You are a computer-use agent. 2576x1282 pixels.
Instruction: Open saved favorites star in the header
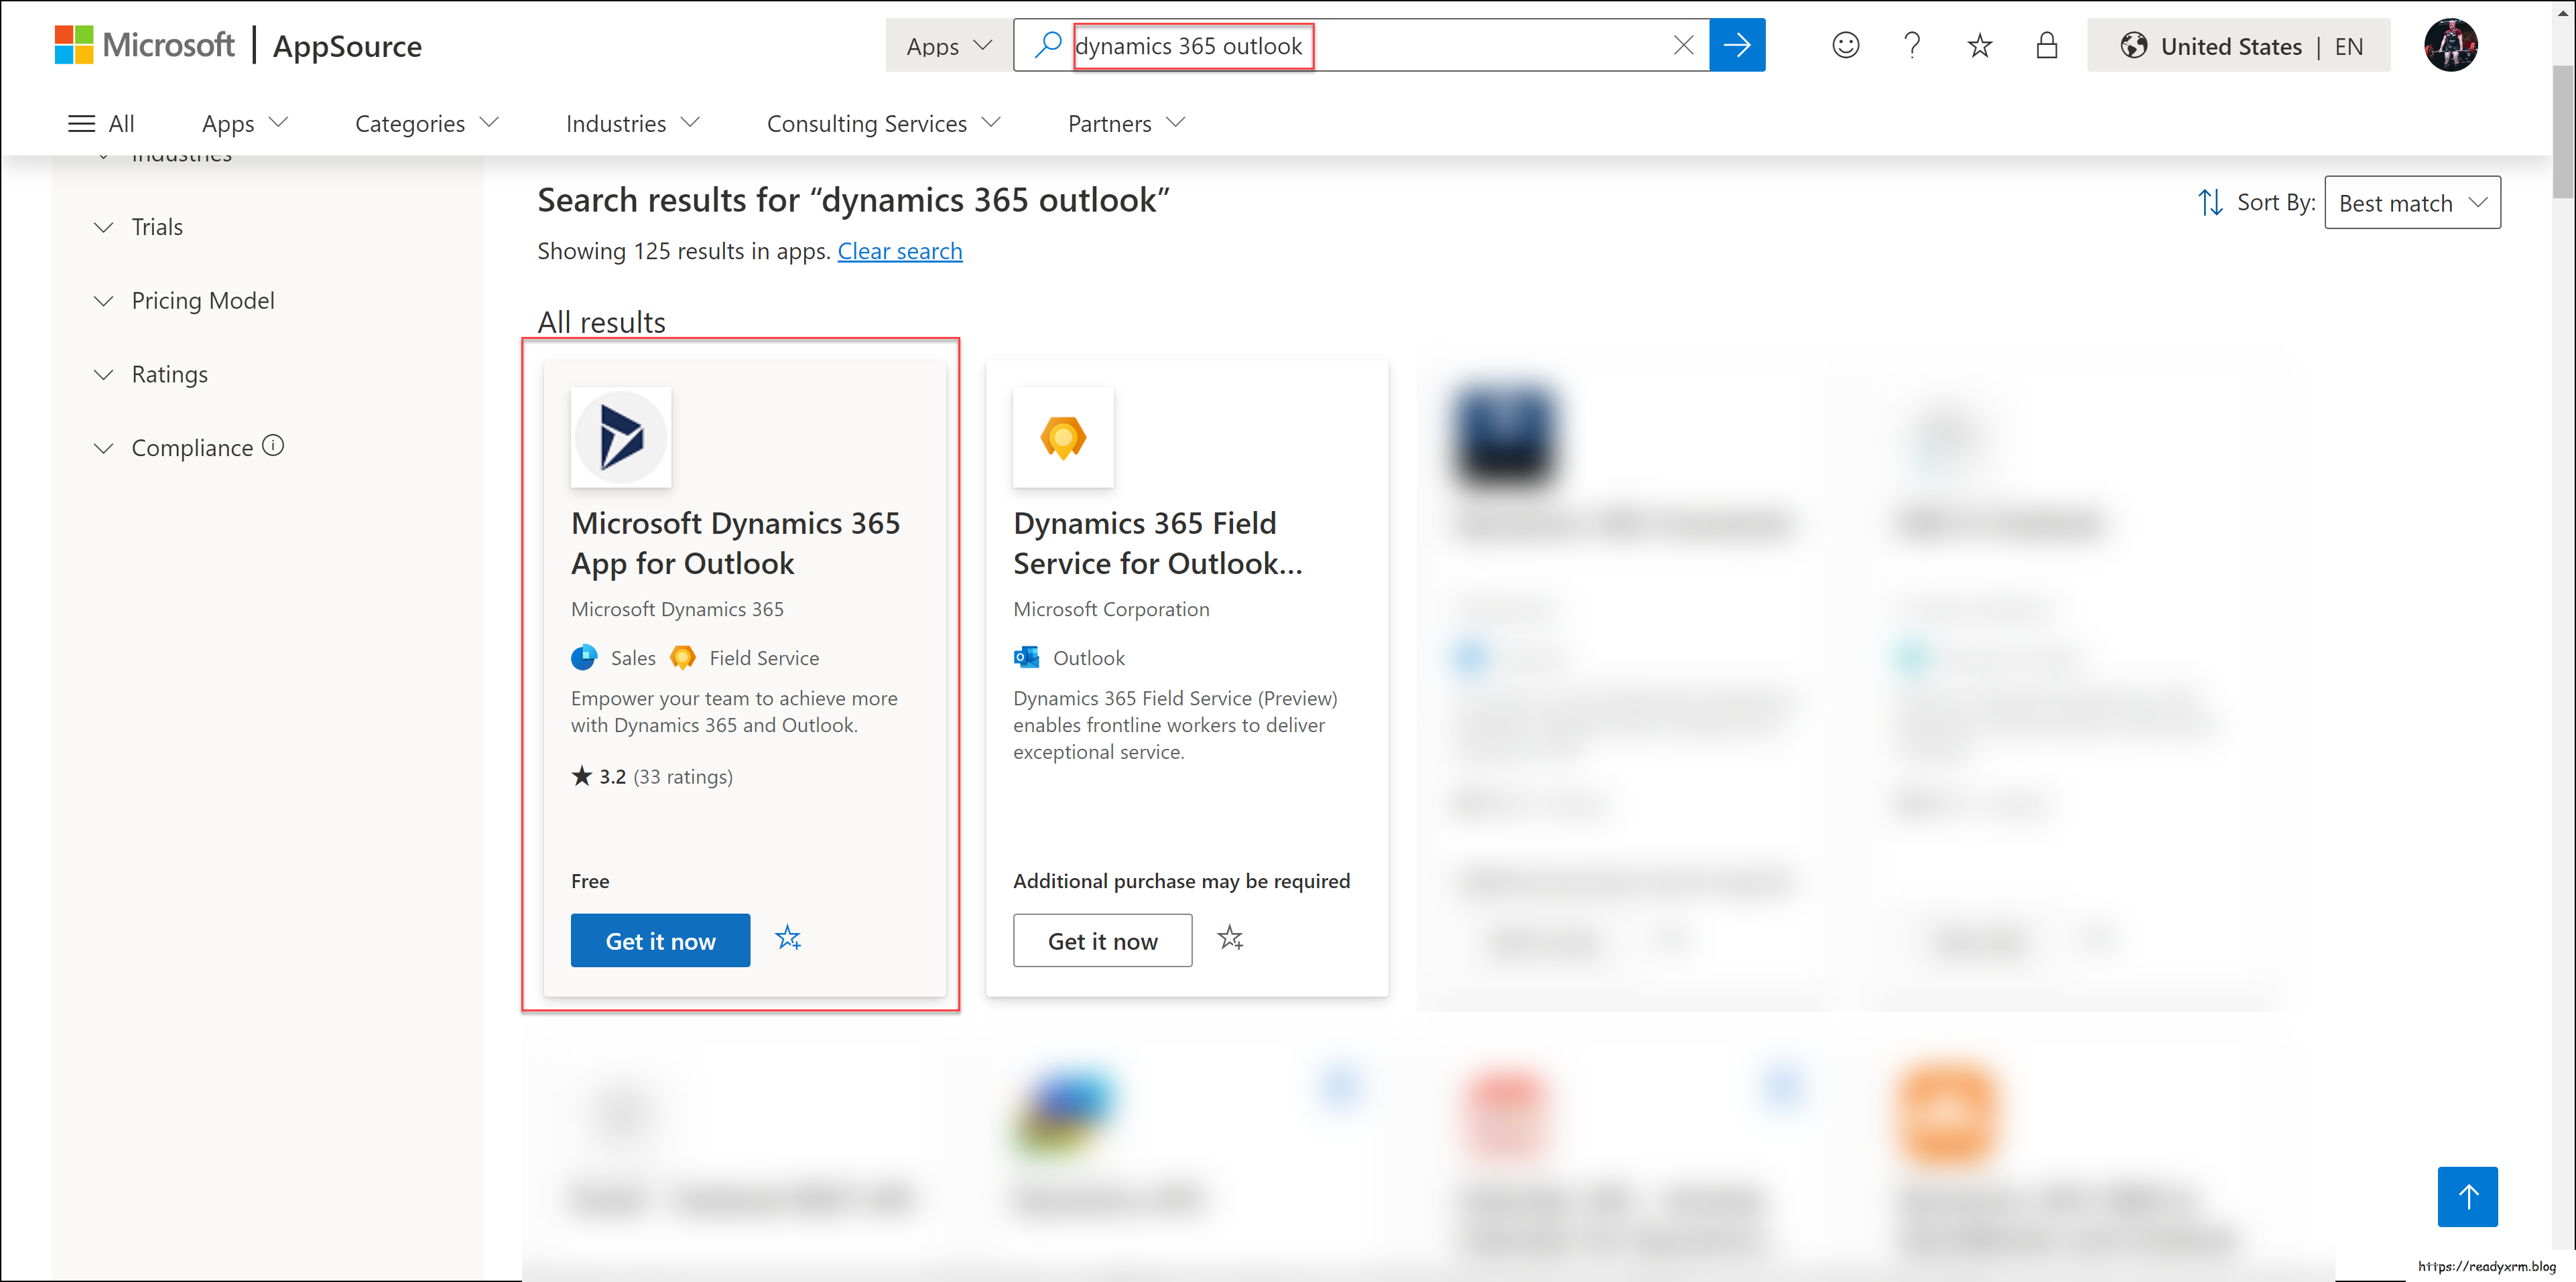(1979, 45)
